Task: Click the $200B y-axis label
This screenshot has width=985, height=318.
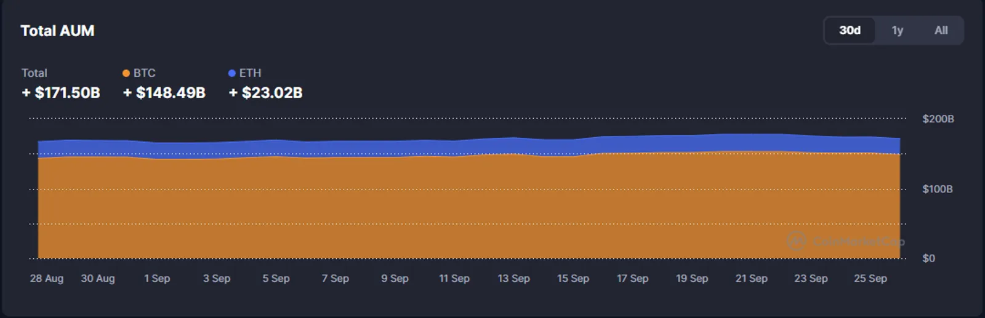Action: coord(938,119)
